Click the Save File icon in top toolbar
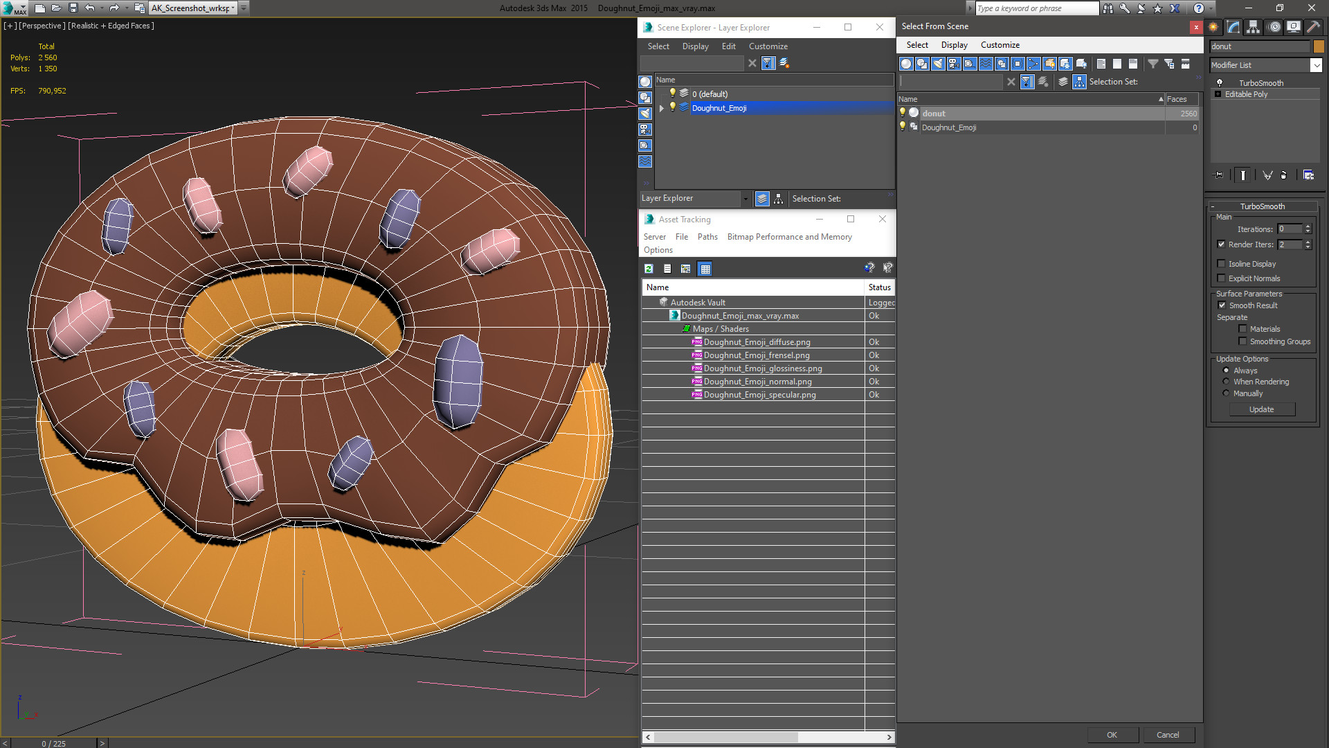 point(73,8)
